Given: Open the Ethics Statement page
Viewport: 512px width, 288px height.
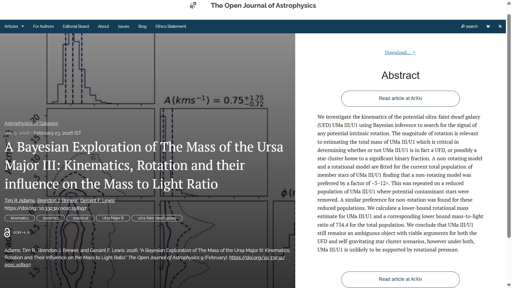Looking at the screenshot, I should coord(171,26).
